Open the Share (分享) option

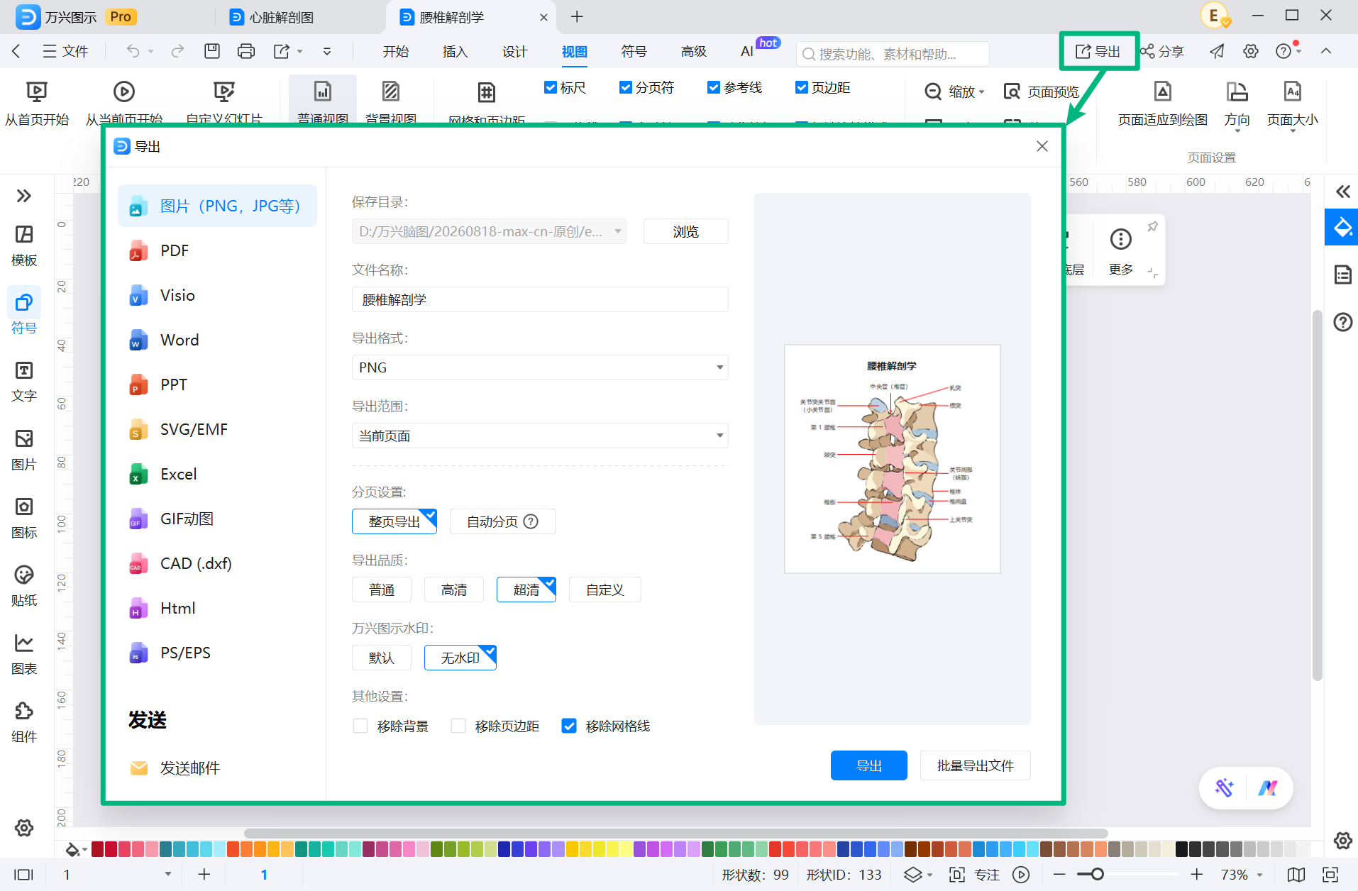(x=1162, y=51)
